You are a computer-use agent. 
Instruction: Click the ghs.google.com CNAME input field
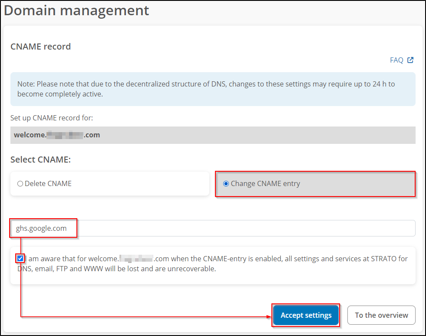click(x=243, y=228)
